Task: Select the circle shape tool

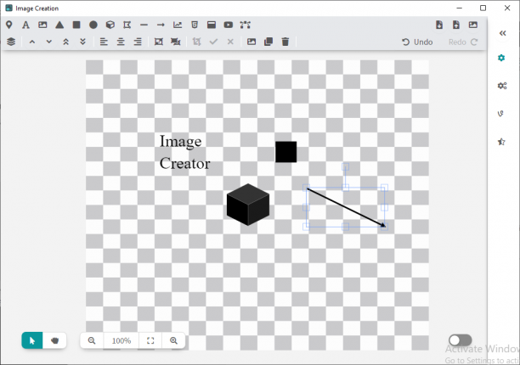Action: (x=93, y=25)
